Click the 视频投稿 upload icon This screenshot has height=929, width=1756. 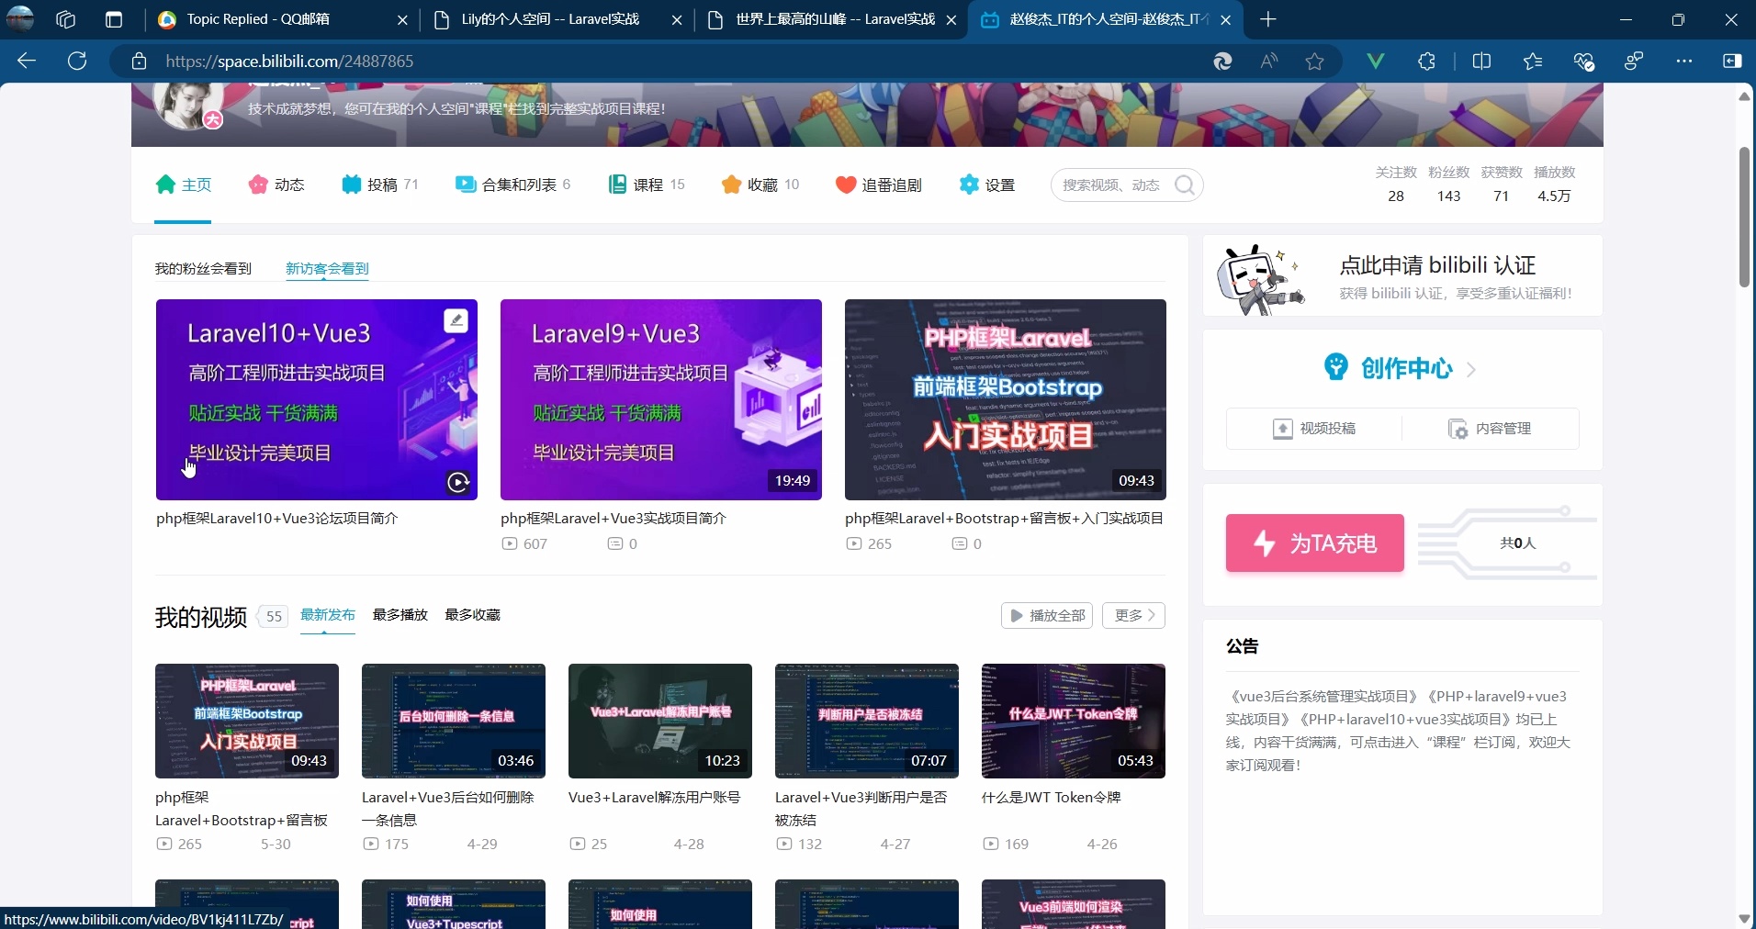pos(1283,429)
